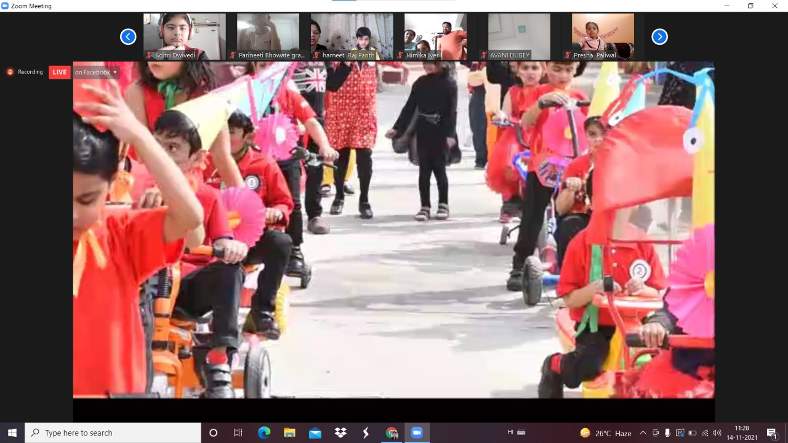The height and width of the screenshot is (443, 788).
Task: Click the microphone tray icon
Action: point(667,433)
